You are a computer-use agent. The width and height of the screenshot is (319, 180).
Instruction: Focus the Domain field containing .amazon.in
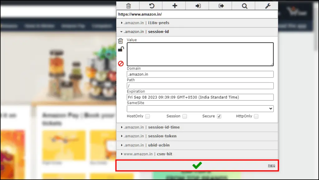pos(200,74)
